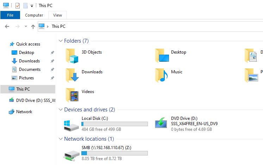Select This PC in navigation pane

[x=28, y=89]
